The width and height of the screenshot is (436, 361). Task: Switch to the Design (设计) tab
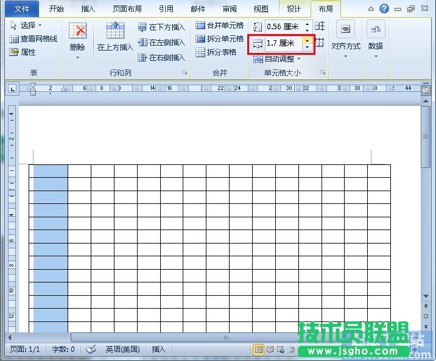pyautogui.click(x=294, y=9)
